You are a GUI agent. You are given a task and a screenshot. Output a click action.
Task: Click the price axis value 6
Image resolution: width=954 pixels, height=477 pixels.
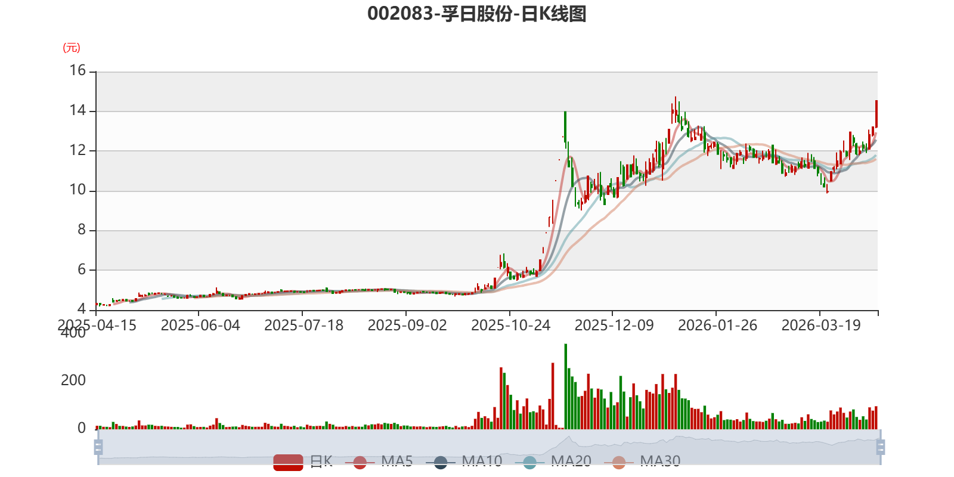[x=82, y=270]
